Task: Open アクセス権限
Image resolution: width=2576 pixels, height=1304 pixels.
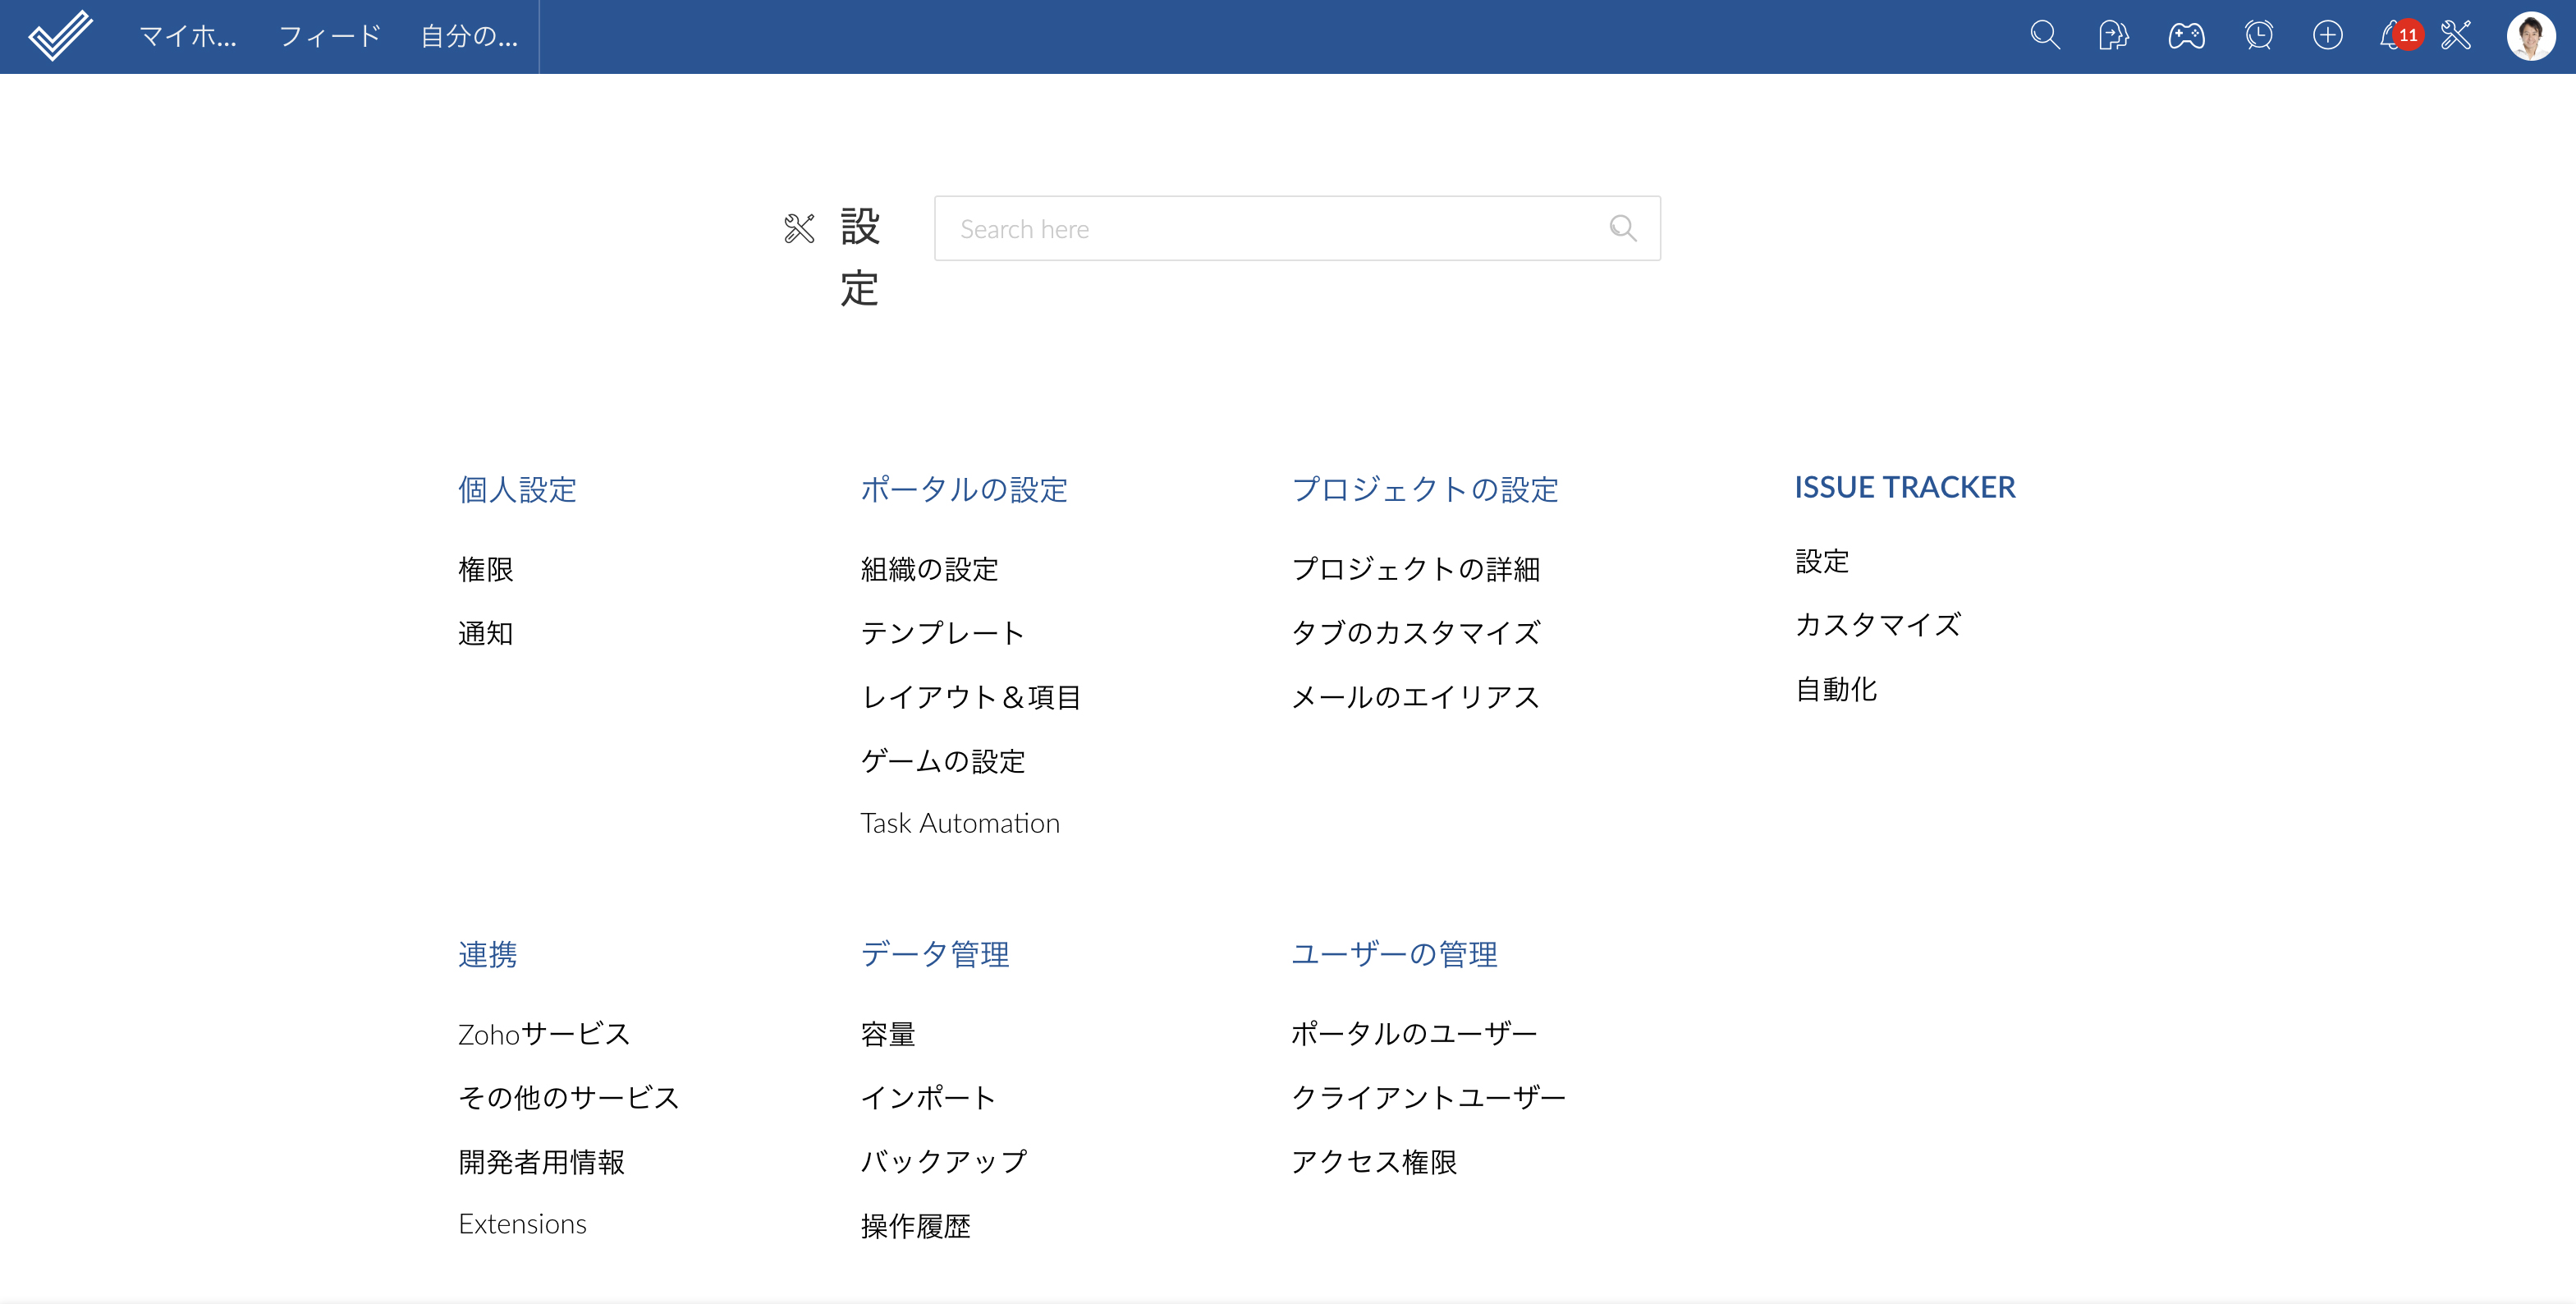Action: (1374, 1161)
